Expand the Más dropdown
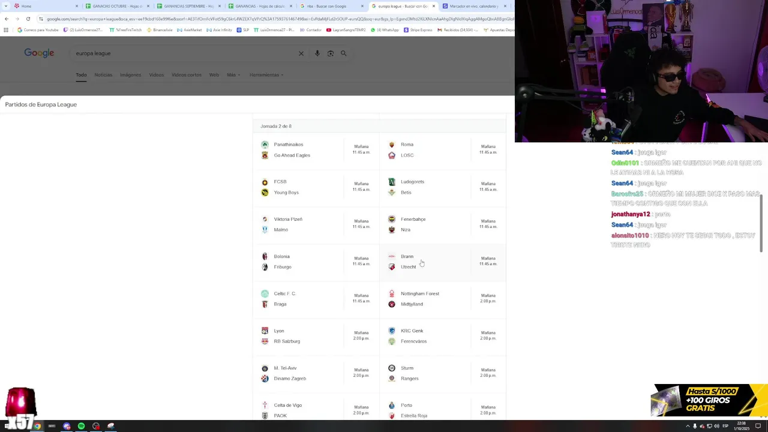The width and height of the screenshot is (768, 432). pos(233,75)
